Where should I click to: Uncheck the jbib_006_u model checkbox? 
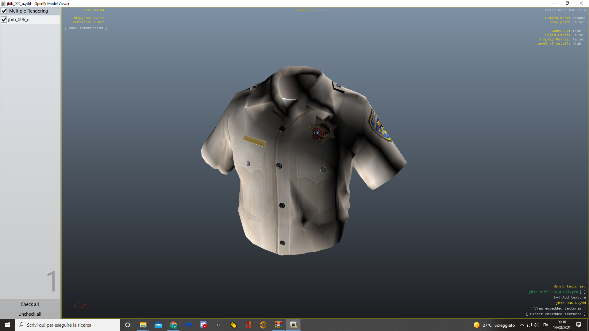(4, 20)
